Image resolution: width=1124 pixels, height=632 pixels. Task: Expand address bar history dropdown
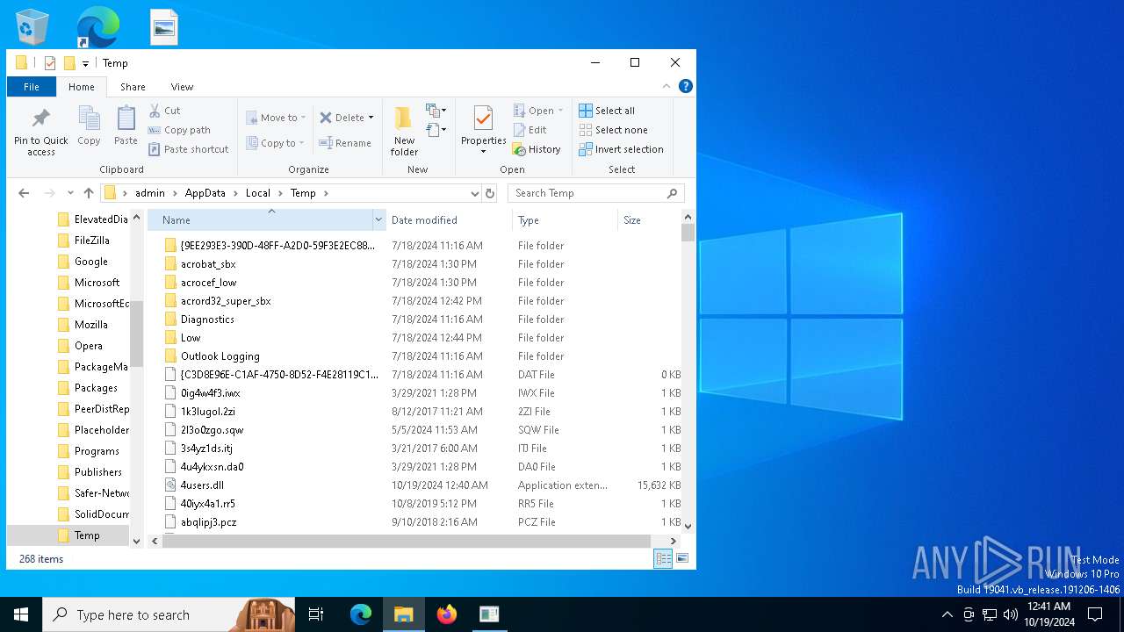[474, 193]
